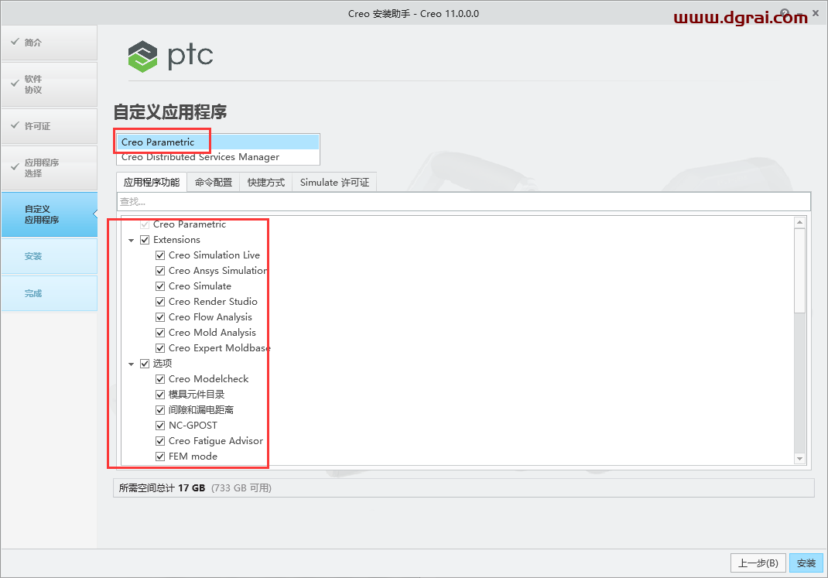
Task: Click scrollbar up arrow in feature list
Action: 799,222
